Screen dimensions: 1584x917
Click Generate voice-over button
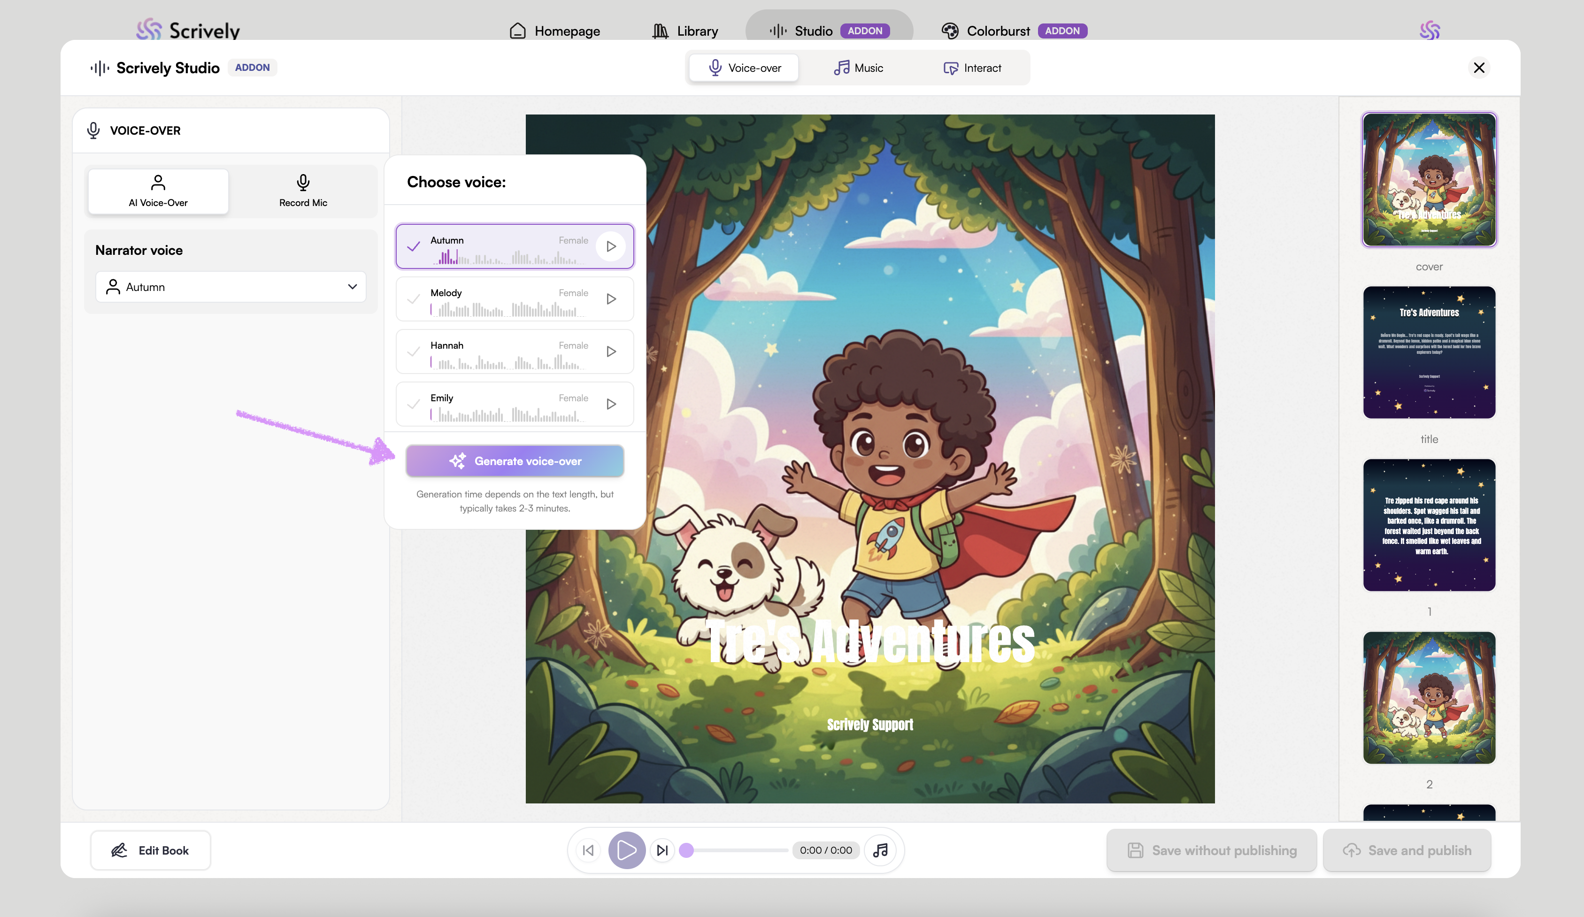(x=515, y=461)
